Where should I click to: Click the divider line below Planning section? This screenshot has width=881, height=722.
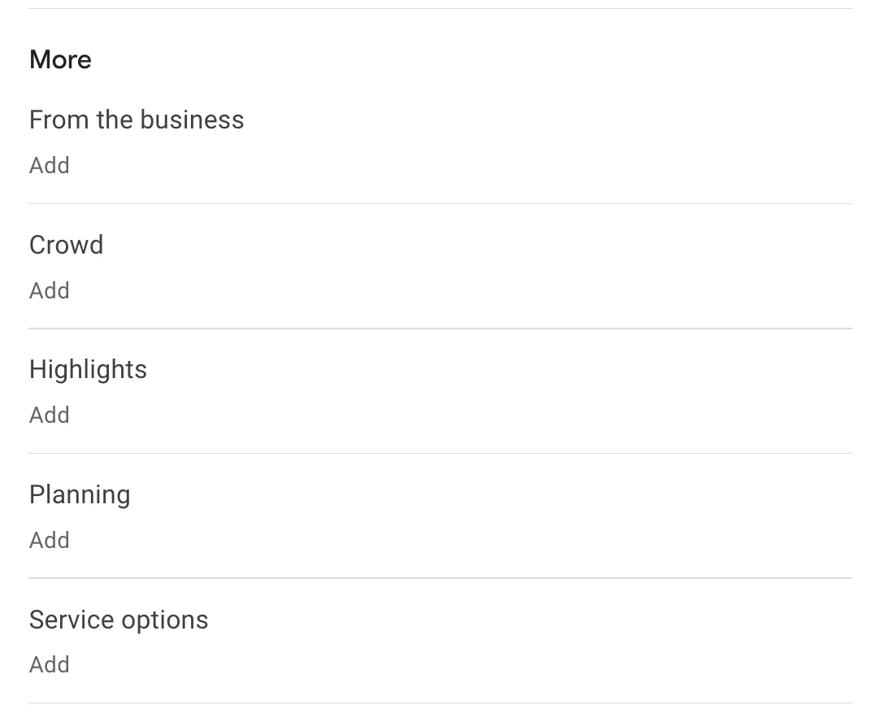click(x=440, y=578)
